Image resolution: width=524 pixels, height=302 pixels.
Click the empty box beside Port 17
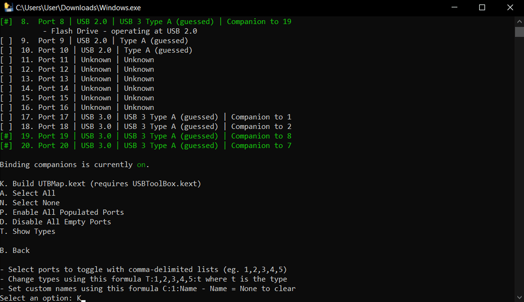tap(6, 117)
